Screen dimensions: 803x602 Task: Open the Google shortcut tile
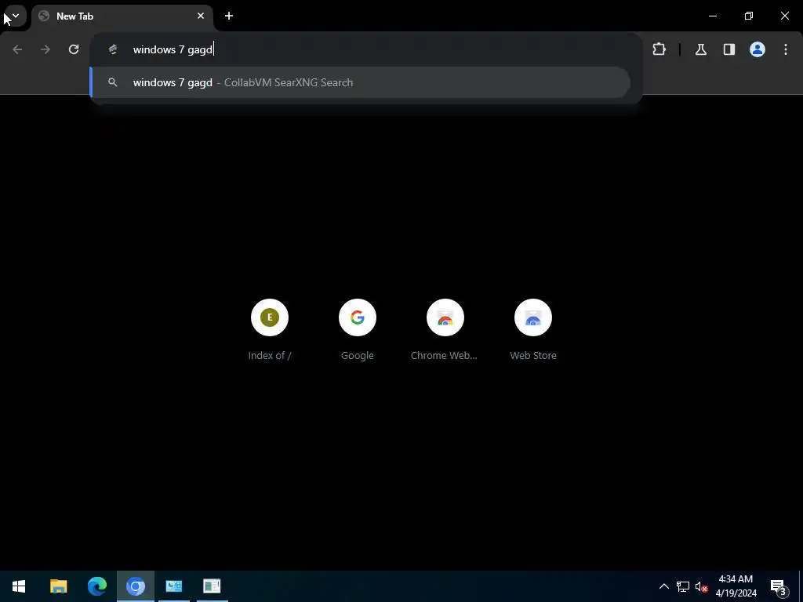pyautogui.click(x=358, y=330)
